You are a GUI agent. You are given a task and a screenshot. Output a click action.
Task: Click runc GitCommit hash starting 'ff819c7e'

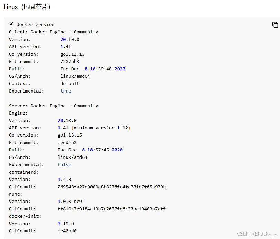111,209
